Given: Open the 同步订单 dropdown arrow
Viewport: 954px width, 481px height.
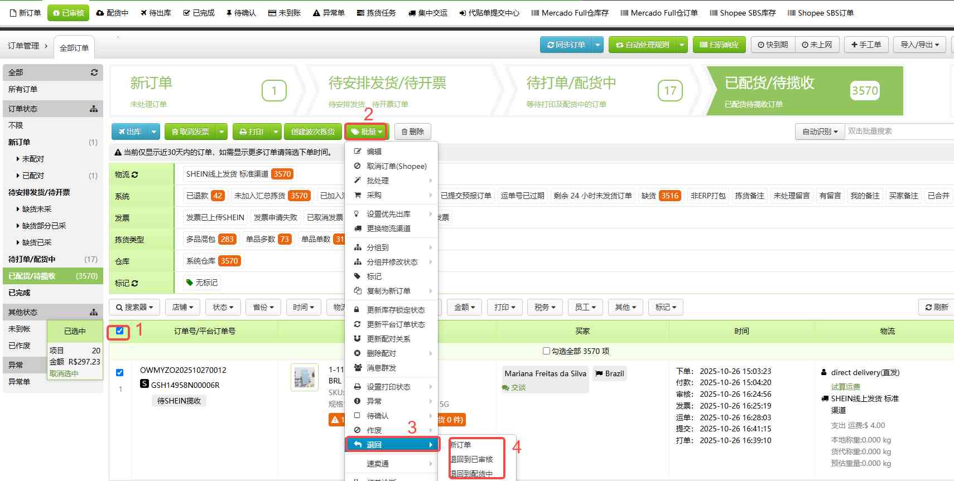Looking at the screenshot, I should tap(598, 45).
